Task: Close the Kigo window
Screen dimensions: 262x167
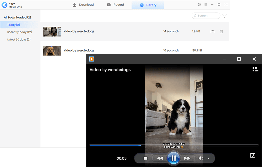Action: click(226, 5)
